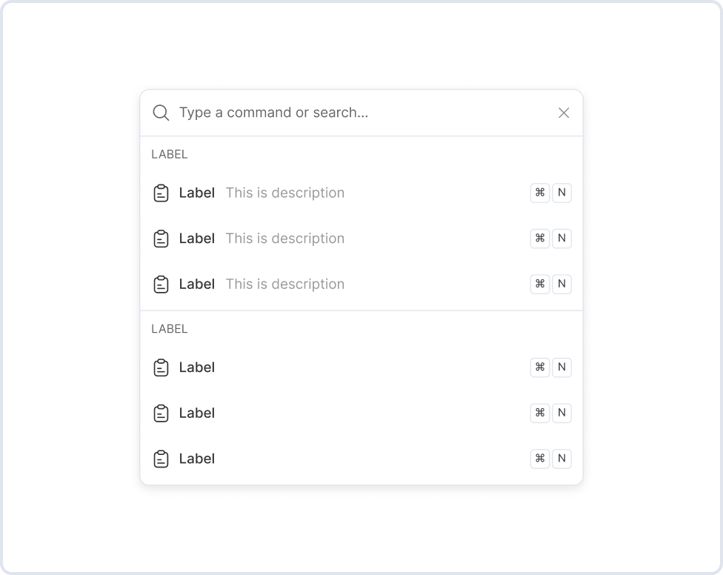Viewport: 723px width, 575px height.
Task: Click clipboard icon of third described Label item
Action: pyautogui.click(x=161, y=285)
